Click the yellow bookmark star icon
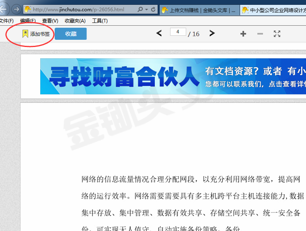The height and width of the screenshot is (231, 306). [25, 34]
